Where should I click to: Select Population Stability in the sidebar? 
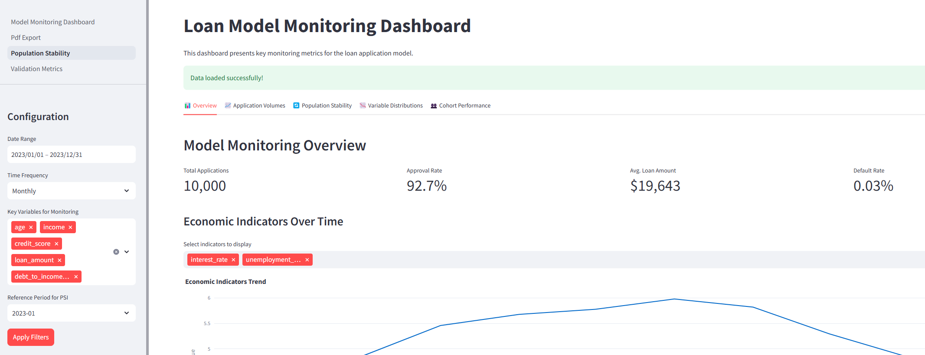[72, 53]
